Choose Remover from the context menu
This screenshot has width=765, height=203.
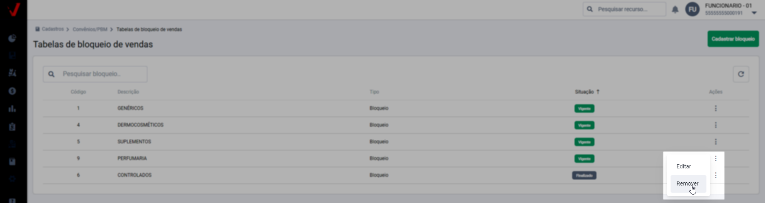(687, 183)
